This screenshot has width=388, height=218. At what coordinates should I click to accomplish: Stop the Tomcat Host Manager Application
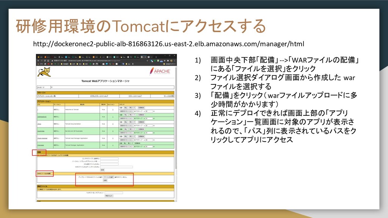click(x=125, y=136)
